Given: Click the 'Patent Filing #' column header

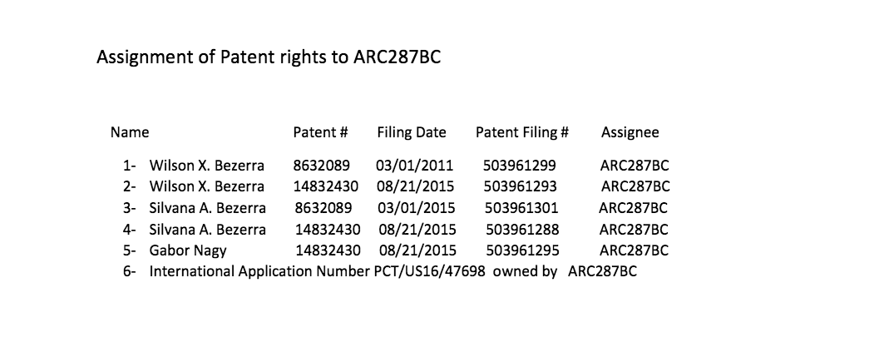Looking at the screenshot, I should (521, 132).
